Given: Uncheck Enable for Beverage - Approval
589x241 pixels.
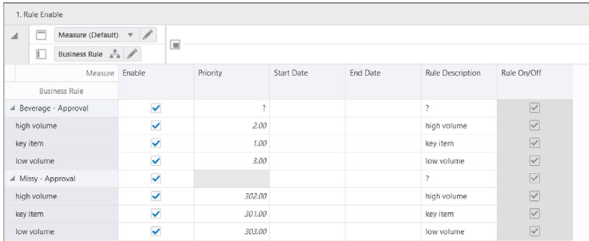Looking at the screenshot, I should click(154, 109).
